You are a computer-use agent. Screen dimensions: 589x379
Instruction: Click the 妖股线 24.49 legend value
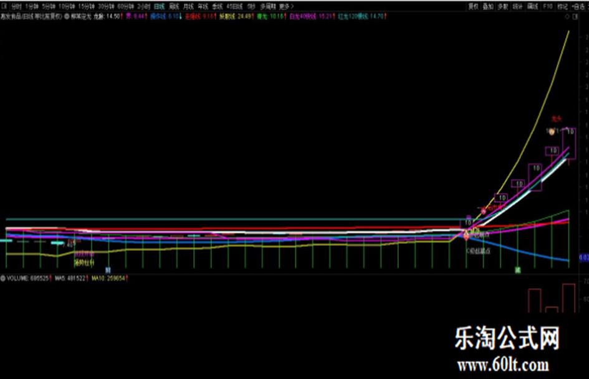click(x=237, y=17)
